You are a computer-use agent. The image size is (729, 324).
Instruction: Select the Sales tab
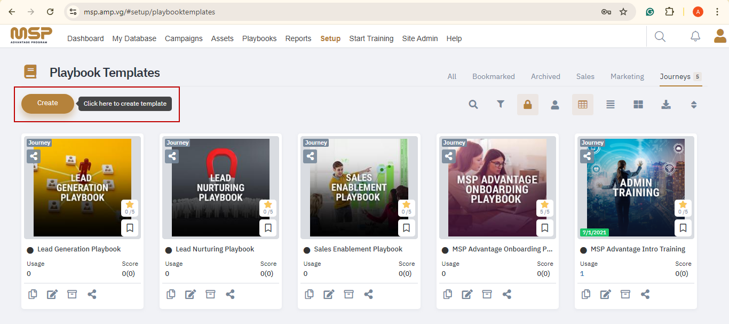(585, 76)
